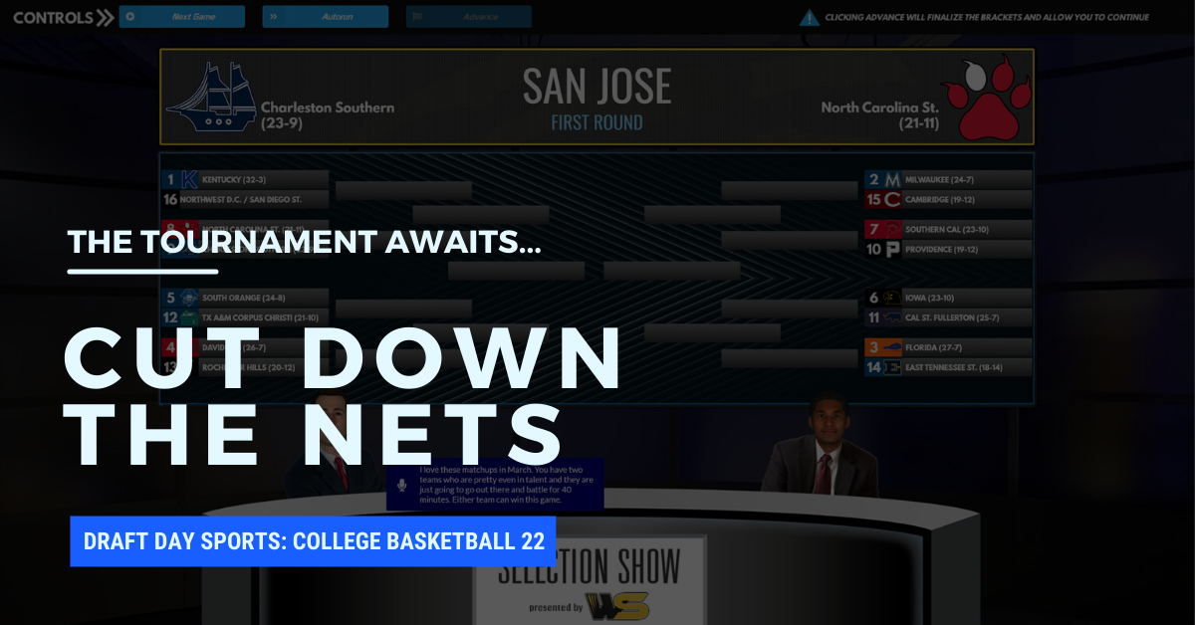Select the warning text about clicking Advance
1195x625 pixels.
(x=986, y=18)
